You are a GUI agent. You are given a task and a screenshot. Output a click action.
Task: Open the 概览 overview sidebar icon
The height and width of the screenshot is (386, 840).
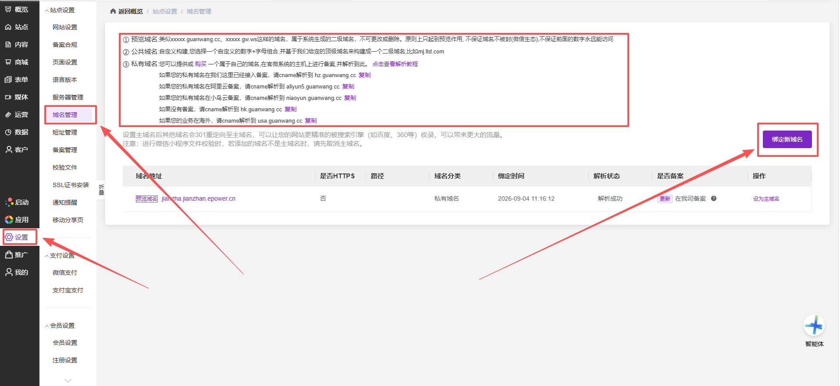pyautogui.click(x=8, y=9)
